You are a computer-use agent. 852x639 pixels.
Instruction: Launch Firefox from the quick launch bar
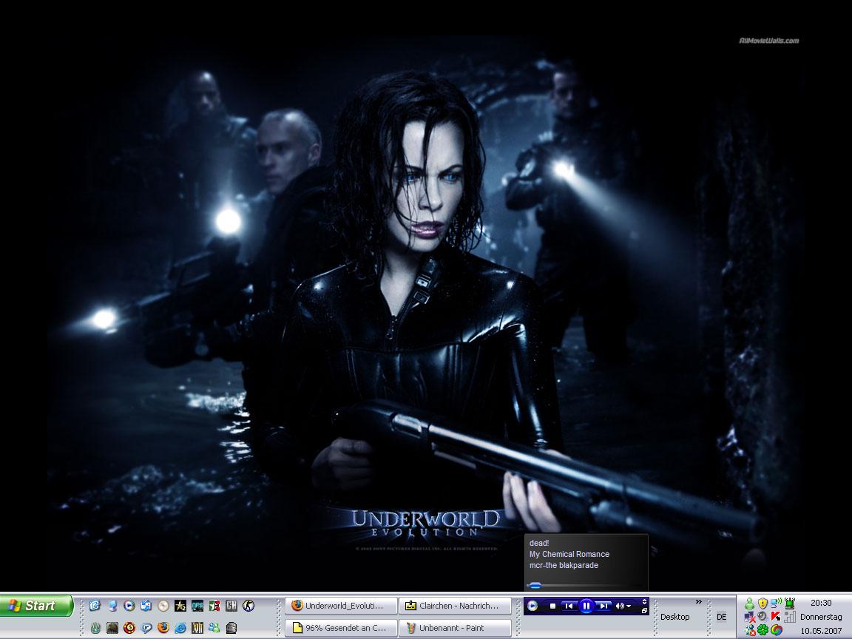(163, 628)
